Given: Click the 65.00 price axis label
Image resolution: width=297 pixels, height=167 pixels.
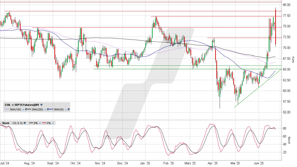Looking at the screenshot, I should [286, 69].
